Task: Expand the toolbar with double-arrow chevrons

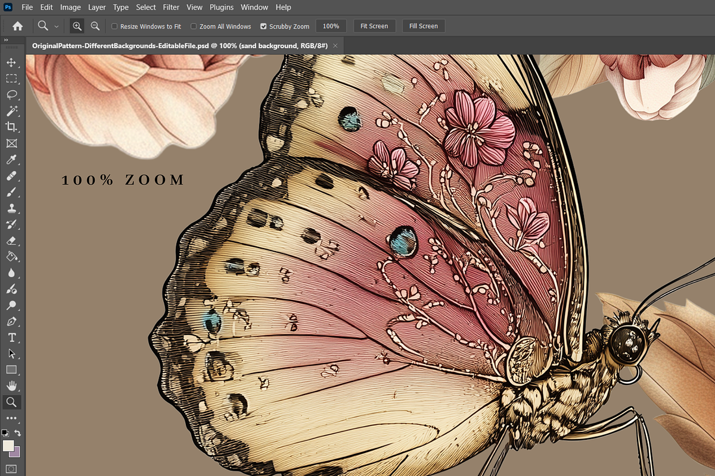Action: pos(6,40)
